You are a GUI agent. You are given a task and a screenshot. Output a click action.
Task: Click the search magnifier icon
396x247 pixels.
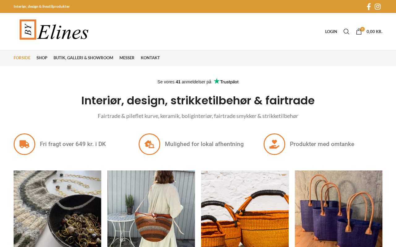click(x=346, y=31)
